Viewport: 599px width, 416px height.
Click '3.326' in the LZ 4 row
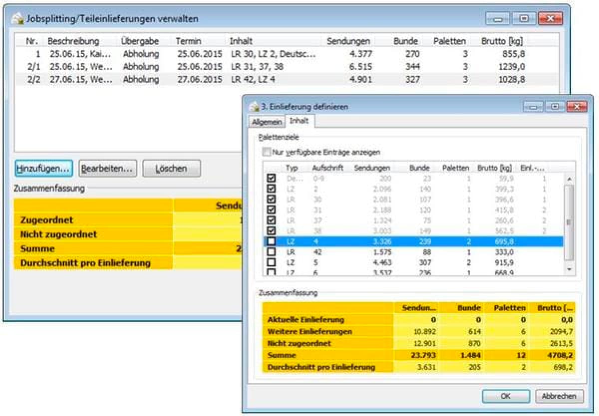click(381, 241)
